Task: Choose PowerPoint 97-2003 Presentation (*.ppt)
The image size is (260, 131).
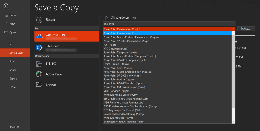Action: tap(167, 41)
